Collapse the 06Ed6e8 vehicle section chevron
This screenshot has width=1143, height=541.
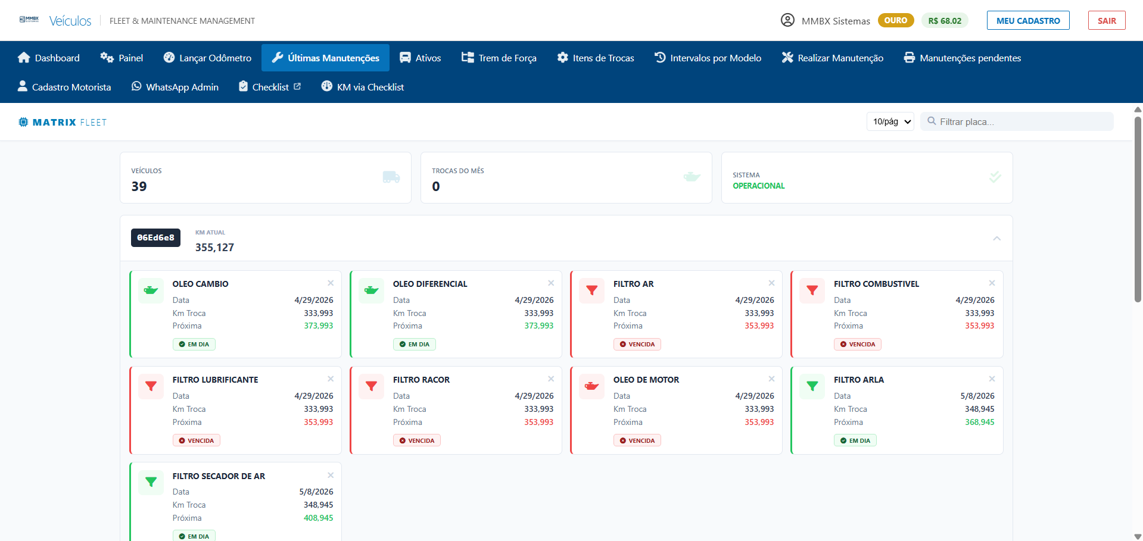(996, 238)
